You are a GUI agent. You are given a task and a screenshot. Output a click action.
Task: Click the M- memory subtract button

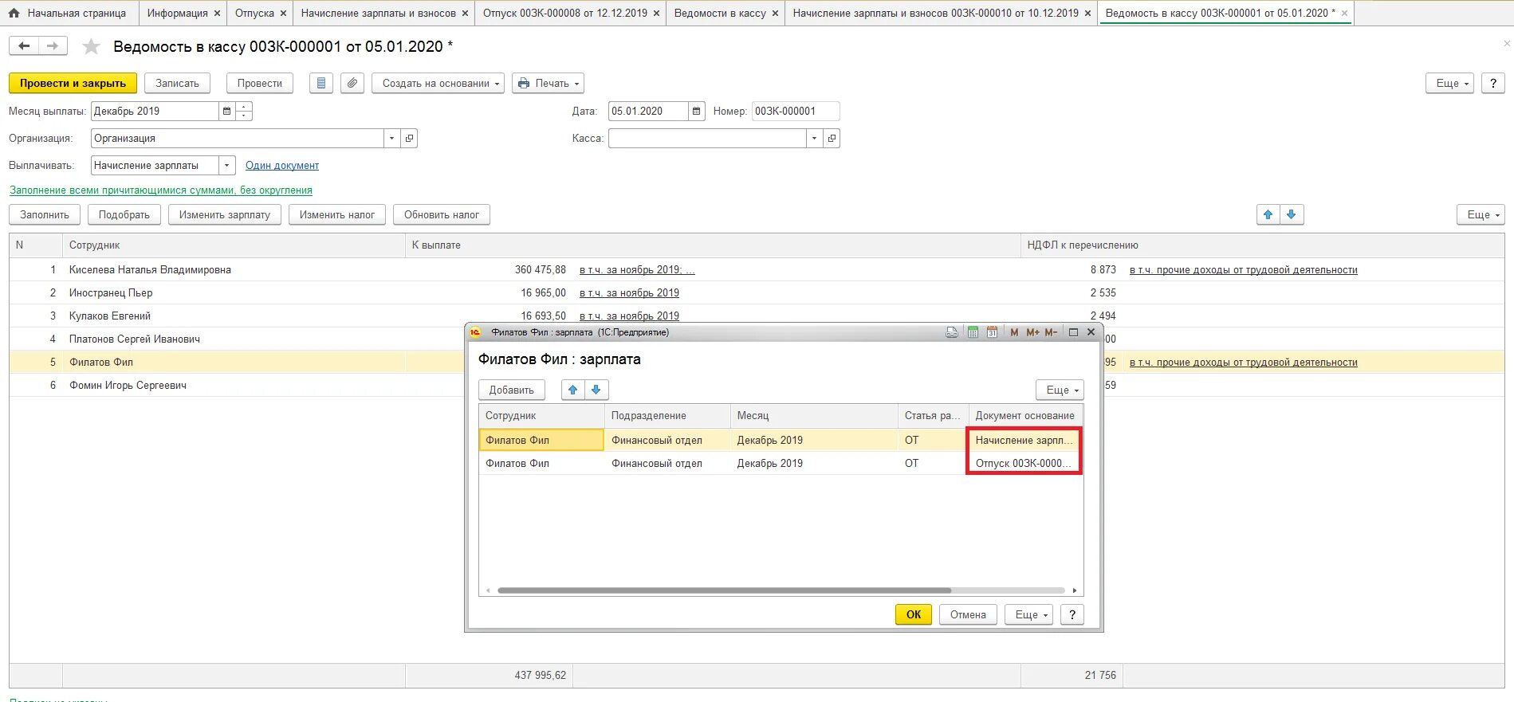pyautogui.click(x=1051, y=332)
